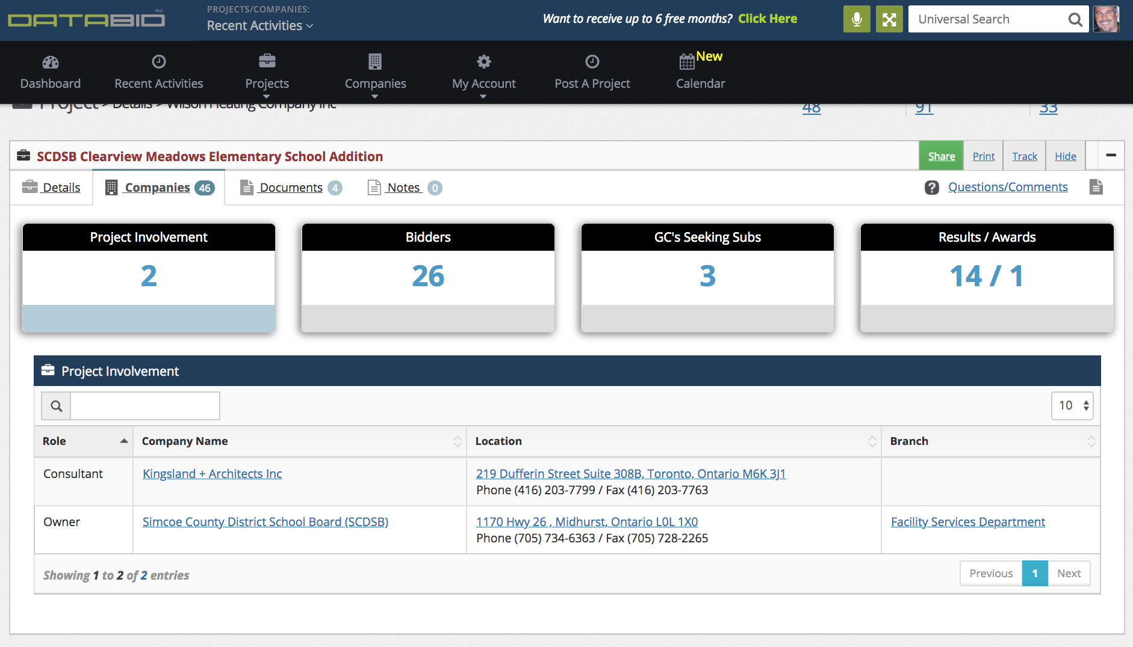
Task: Open Kingsland + Architects Inc company link
Action: 212,474
